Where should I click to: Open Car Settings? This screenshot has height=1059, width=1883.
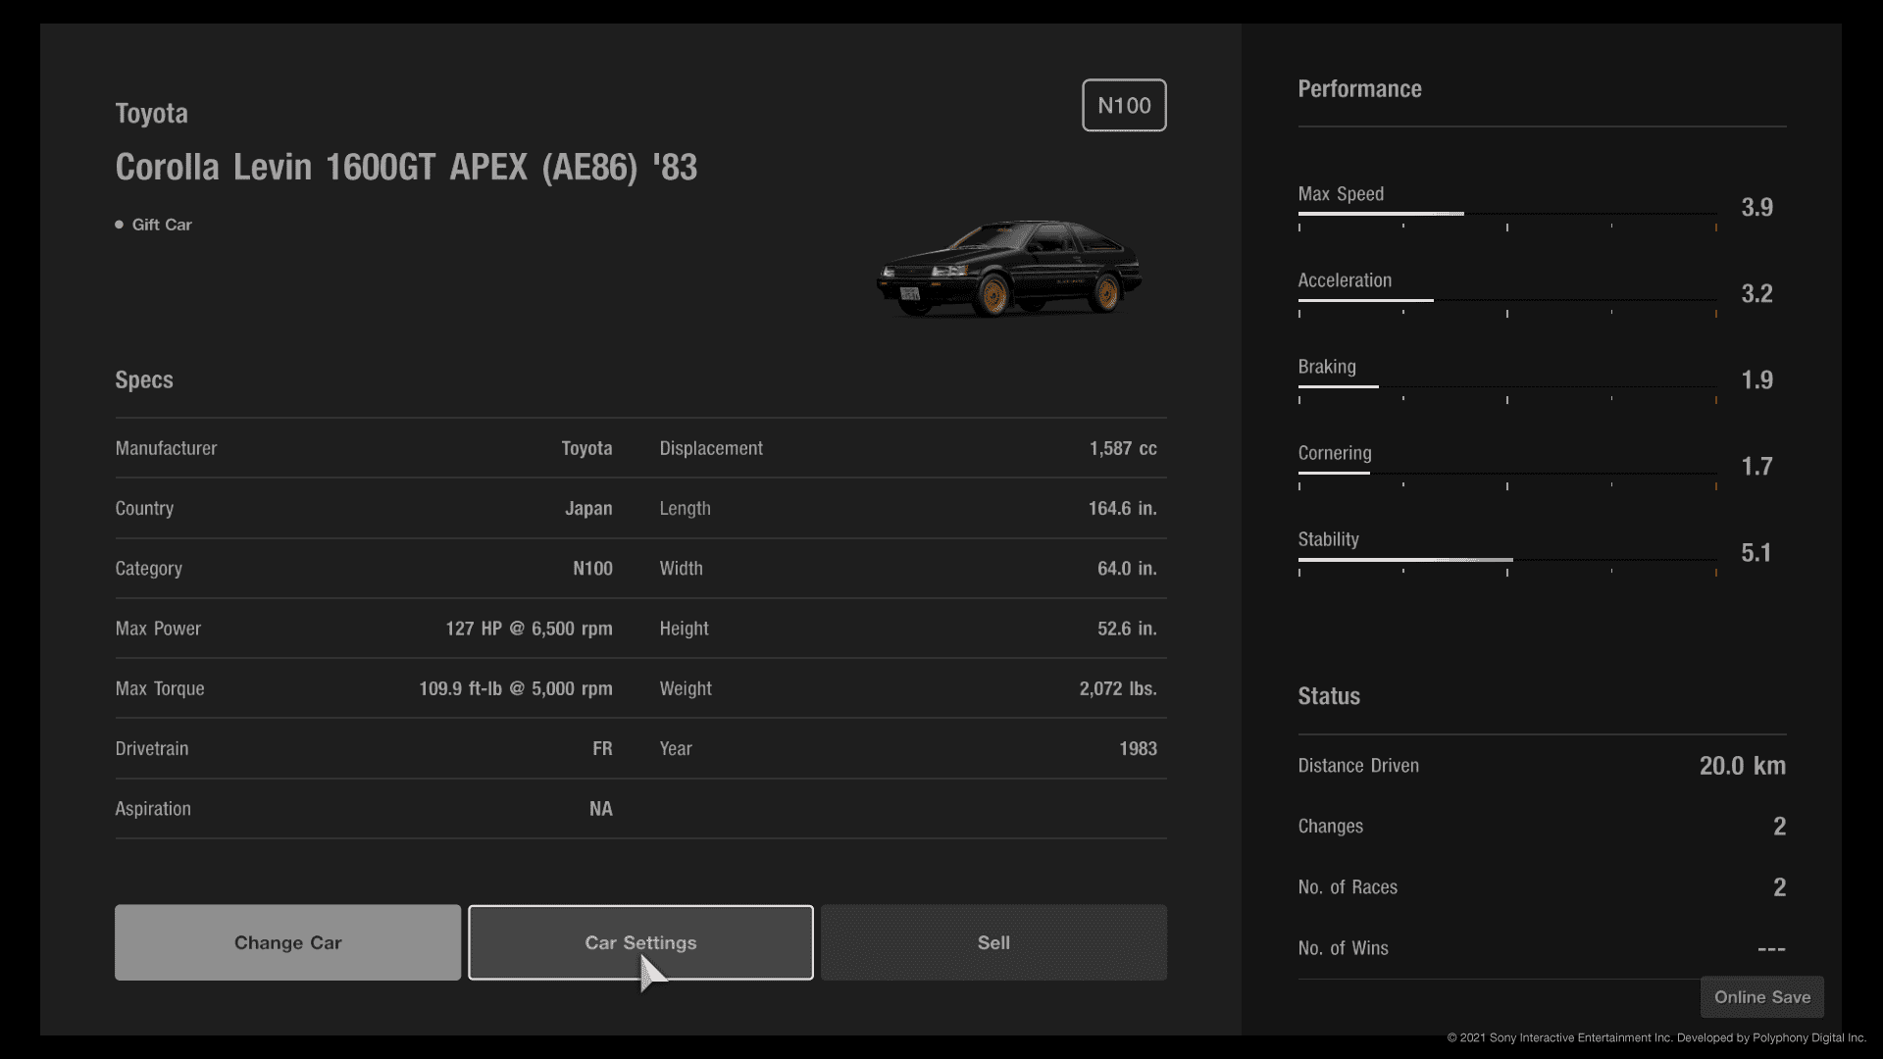click(x=640, y=942)
